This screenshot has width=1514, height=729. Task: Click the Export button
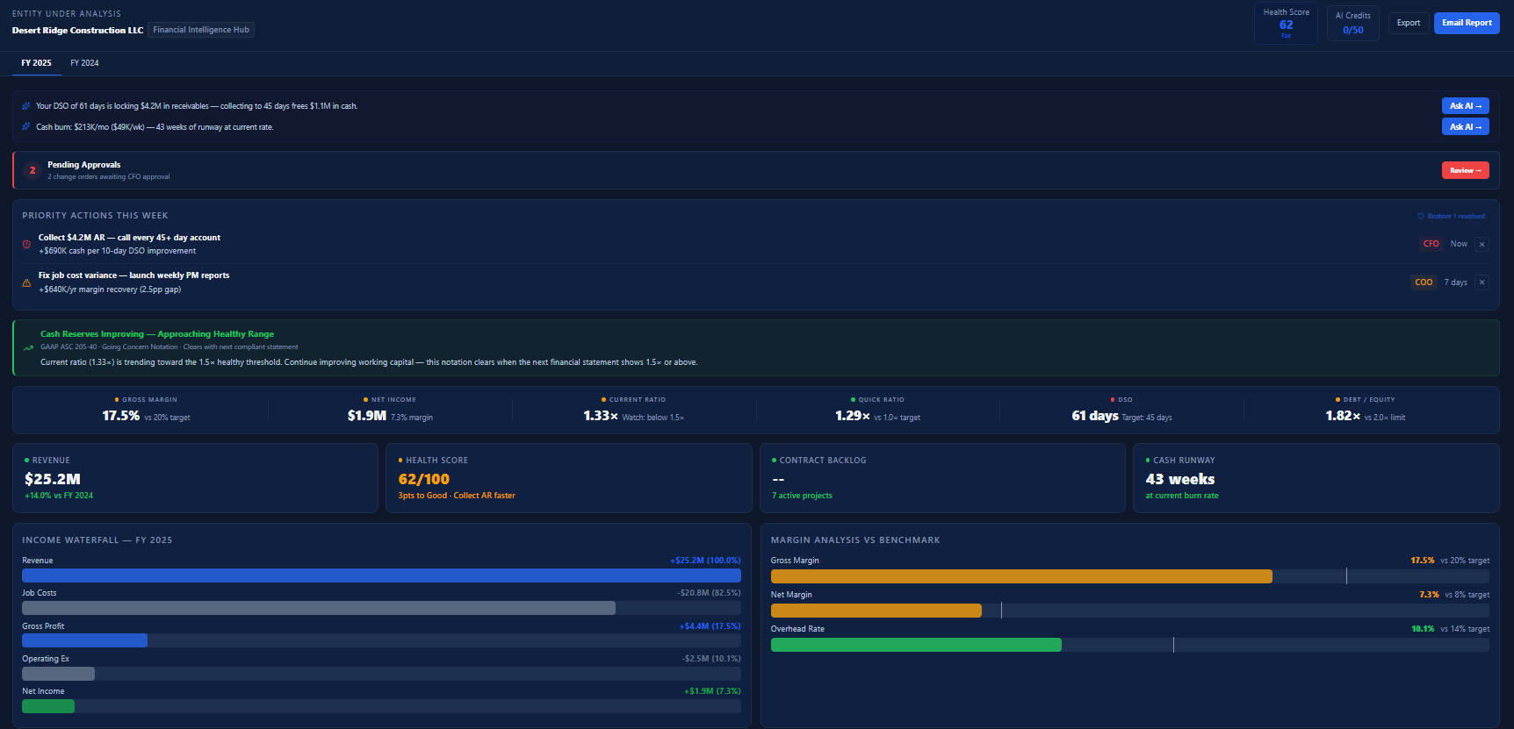pos(1409,23)
